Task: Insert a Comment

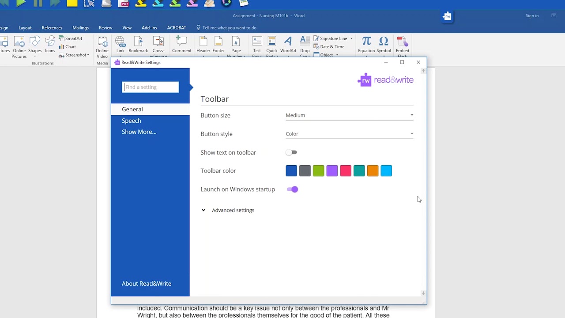Action: point(182,45)
